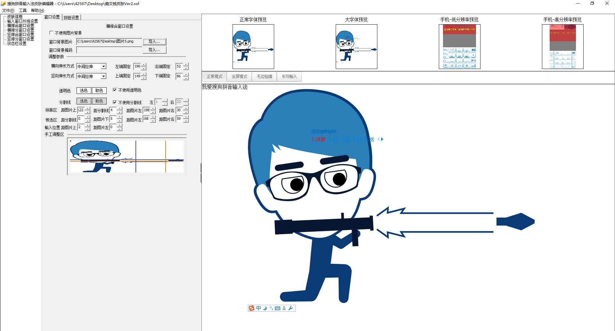Open the 竖向伸长方式 dropdown
Image resolution: width=615 pixels, height=331 pixels.
tap(103, 76)
